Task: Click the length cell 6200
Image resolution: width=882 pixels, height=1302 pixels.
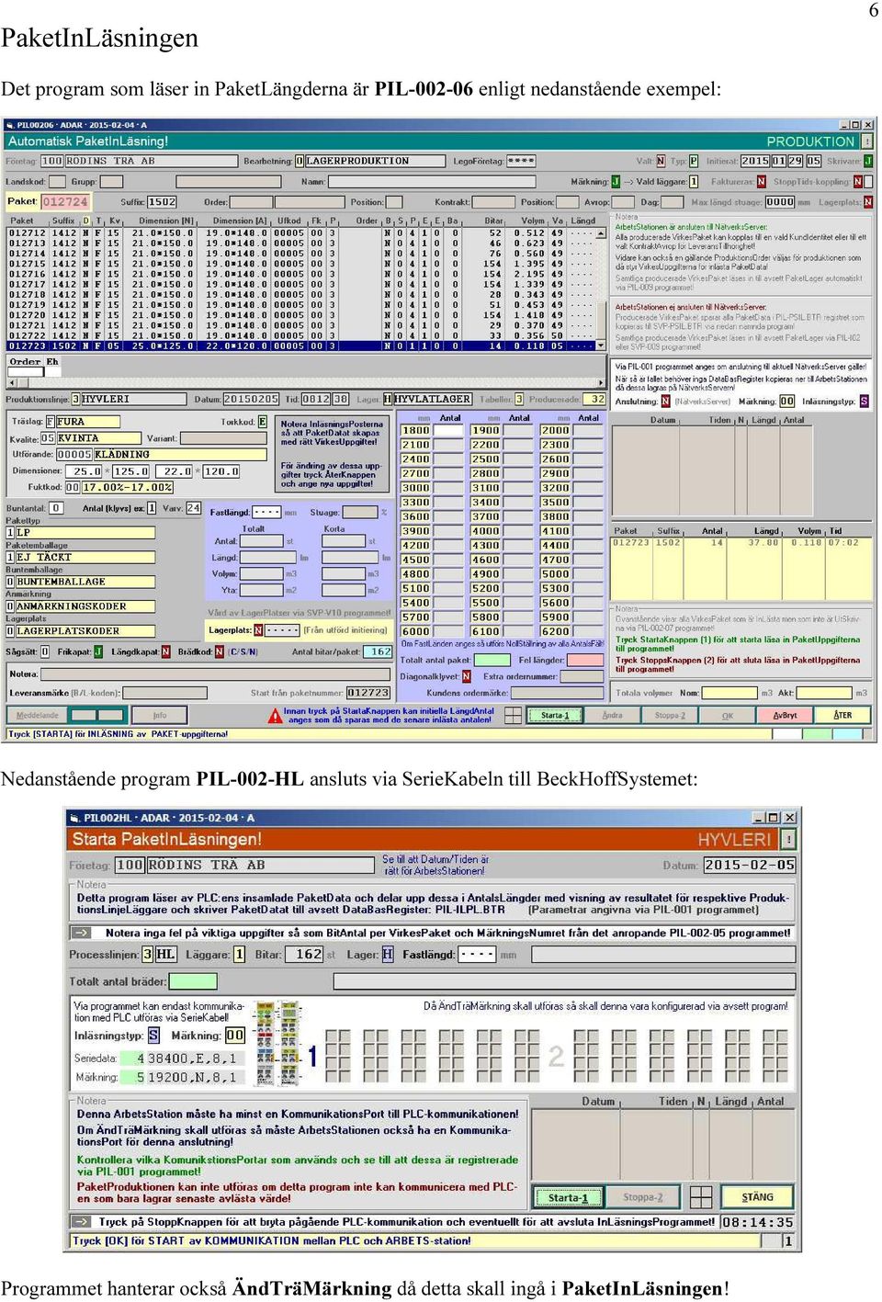Action: (x=555, y=631)
